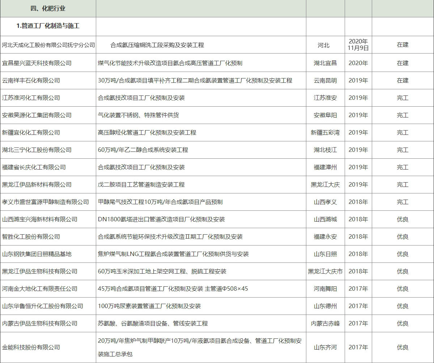The image size is (434, 363).
Task: Select 孝义市盛世富源甲醇制造有限公司 row name
Action: click(x=45, y=202)
